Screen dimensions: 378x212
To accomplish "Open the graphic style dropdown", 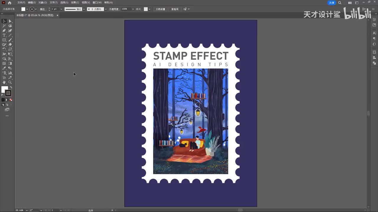I will pos(149,9).
